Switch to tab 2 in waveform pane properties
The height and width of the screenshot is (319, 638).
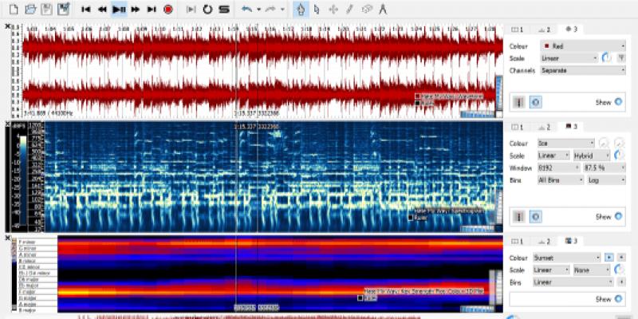(x=545, y=29)
